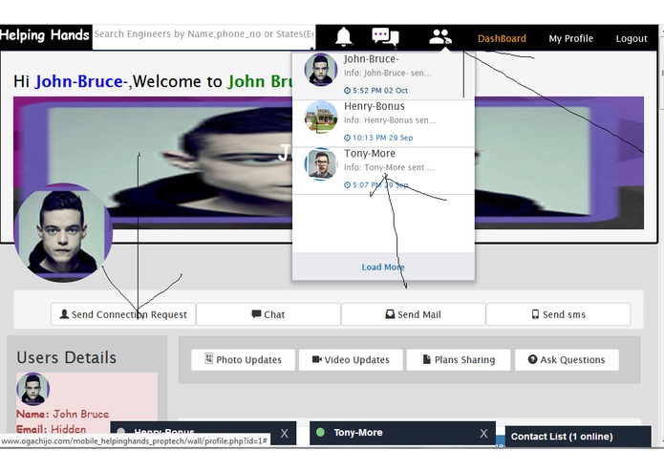The width and height of the screenshot is (664, 472).
Task: Close the Henry-Bonus chat box
Action: (284, 434)
